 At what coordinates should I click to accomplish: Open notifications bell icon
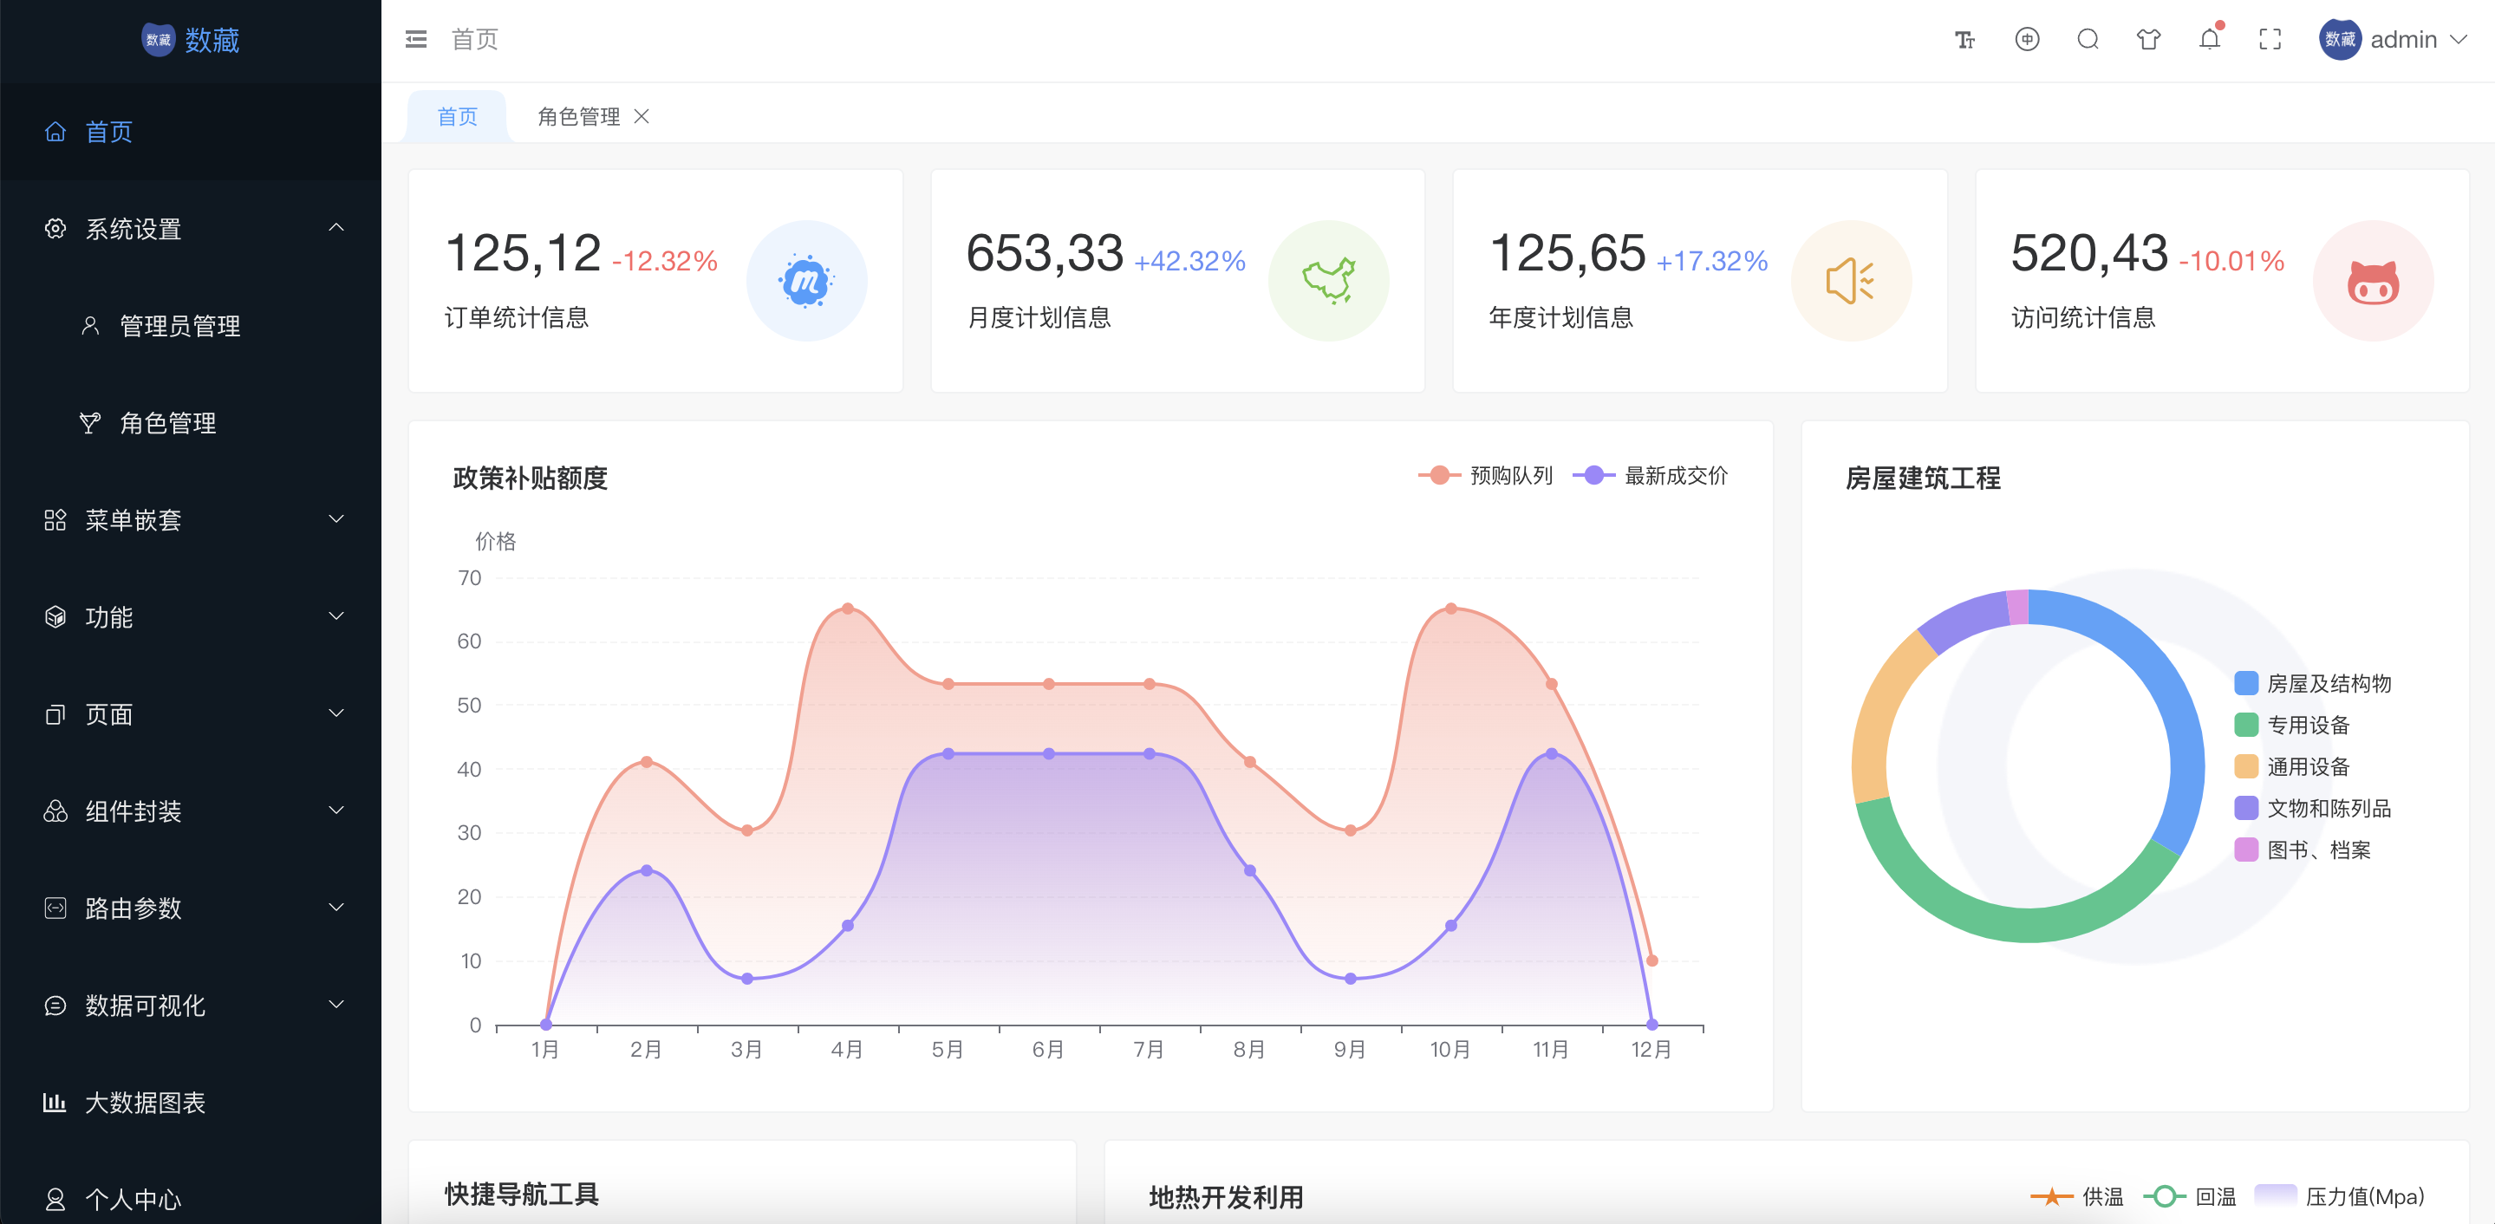2209,40
